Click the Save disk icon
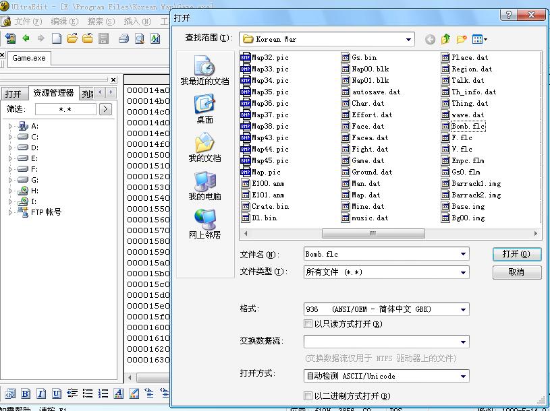Image resolution: width=550 pixels, height=411 pixels. pyautogui.click(x=104, y=39)
